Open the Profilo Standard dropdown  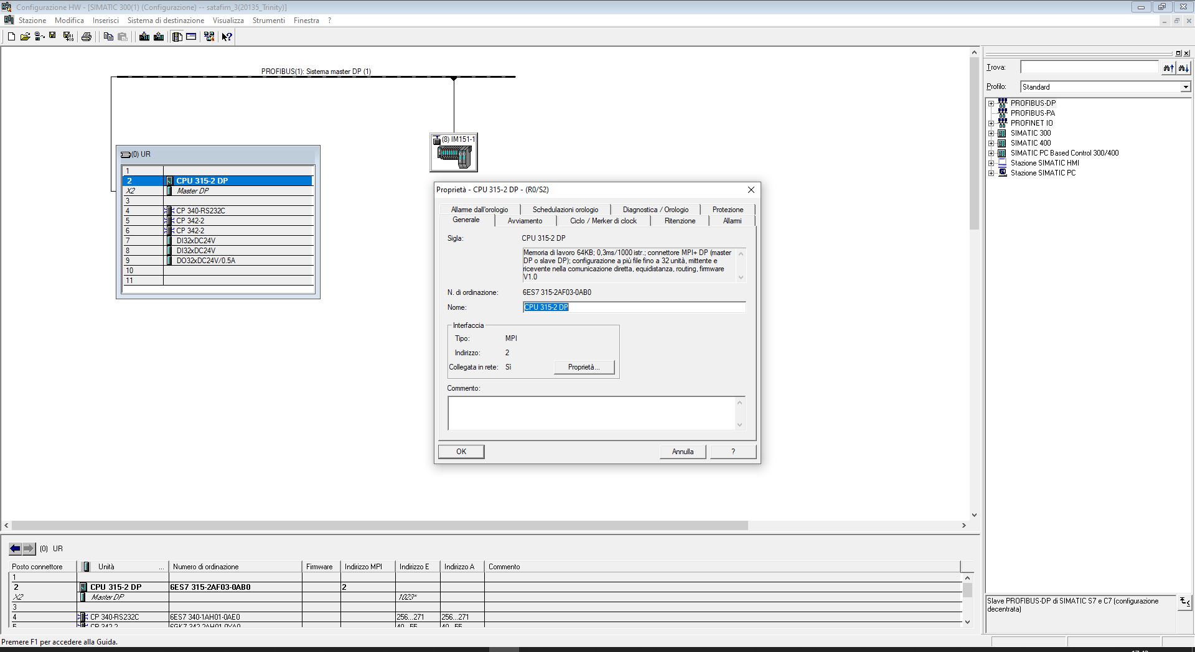pos(1185,87)
